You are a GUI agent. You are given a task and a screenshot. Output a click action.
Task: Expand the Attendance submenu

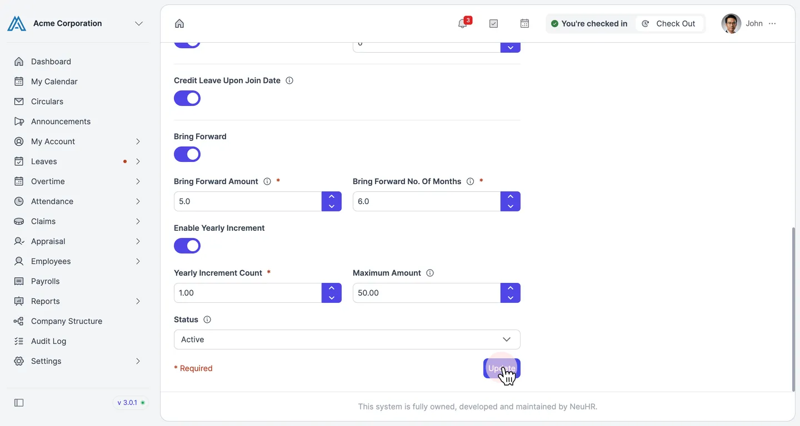78,201
